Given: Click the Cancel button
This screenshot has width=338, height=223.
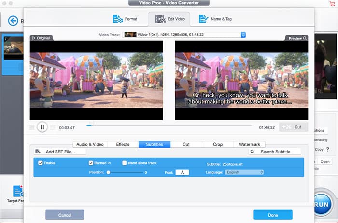Looking at the screenshot, I should [65, 215].
